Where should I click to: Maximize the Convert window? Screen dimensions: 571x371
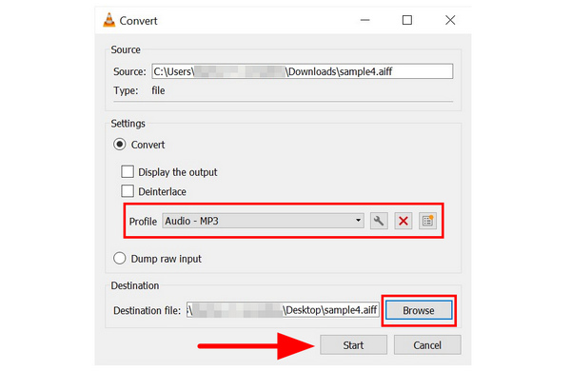tap(407, 20)
